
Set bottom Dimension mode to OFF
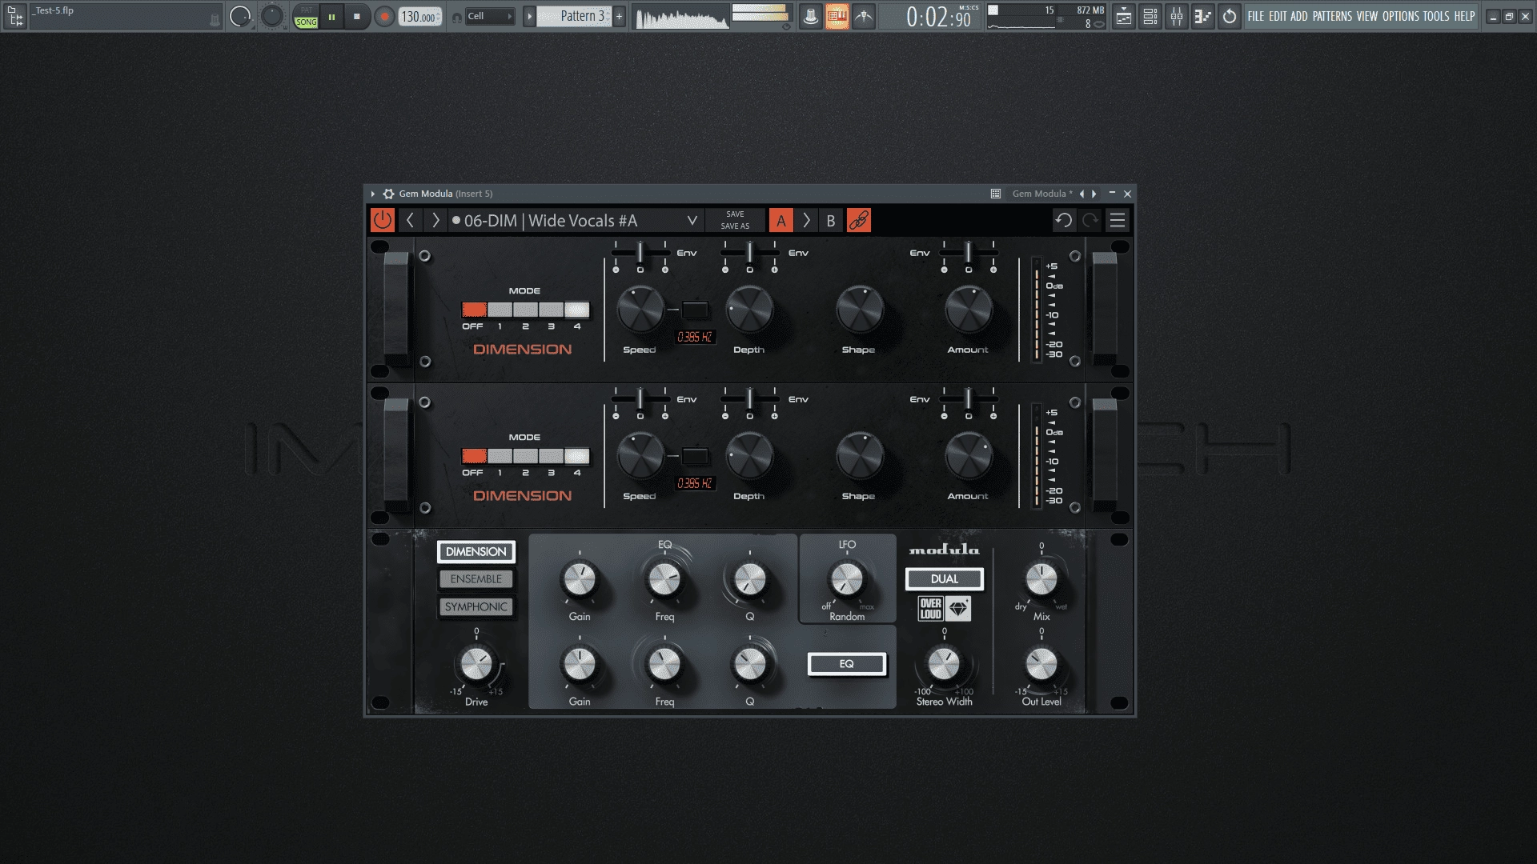coord(474,456)
